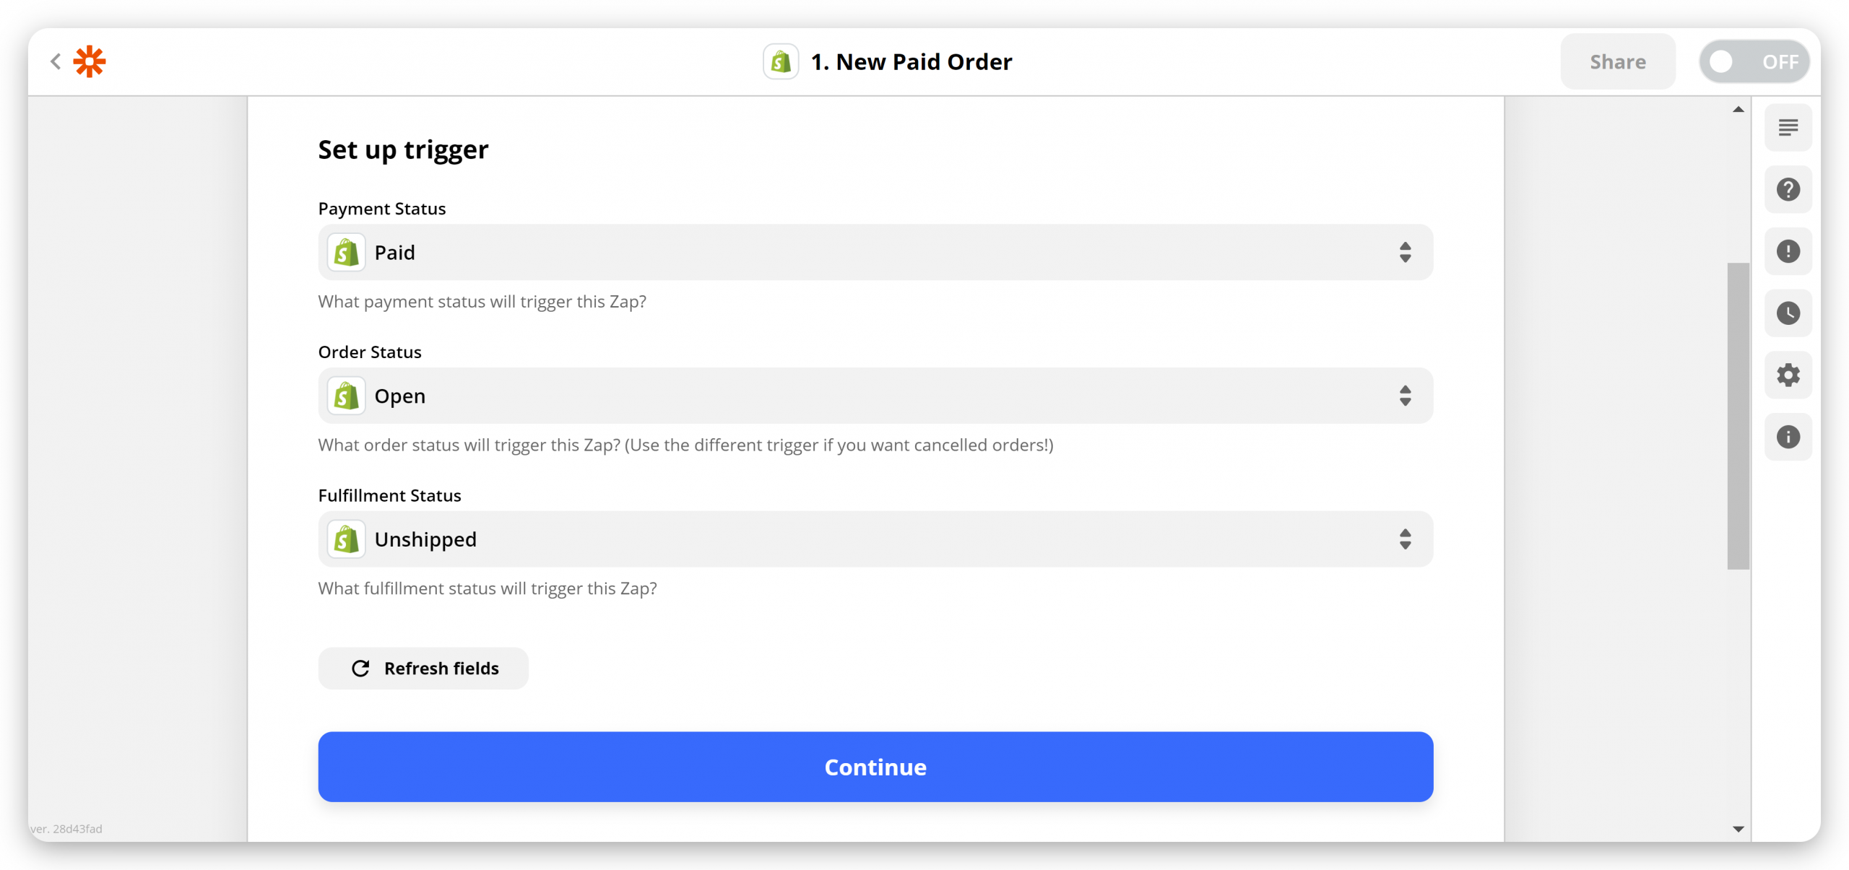The height and width of the screenshot is (870, 1849).
Task: Click the Shopify icon beside the title
Action: (781, 62)
